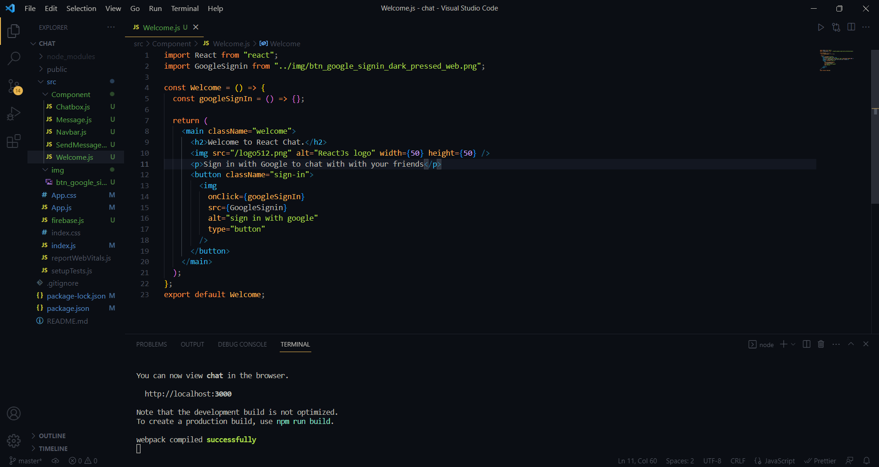The image size is (879, 467).
Task: Open the Search view
Action: [14, 58]
